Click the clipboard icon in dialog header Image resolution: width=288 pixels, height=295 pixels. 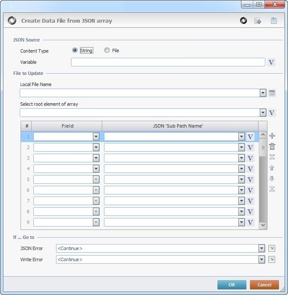tap(273, 21)
